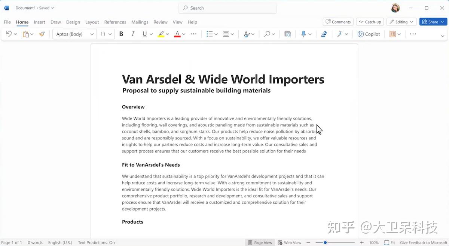
Task: Switch to the Insert tab
Action: pos(39,22)
